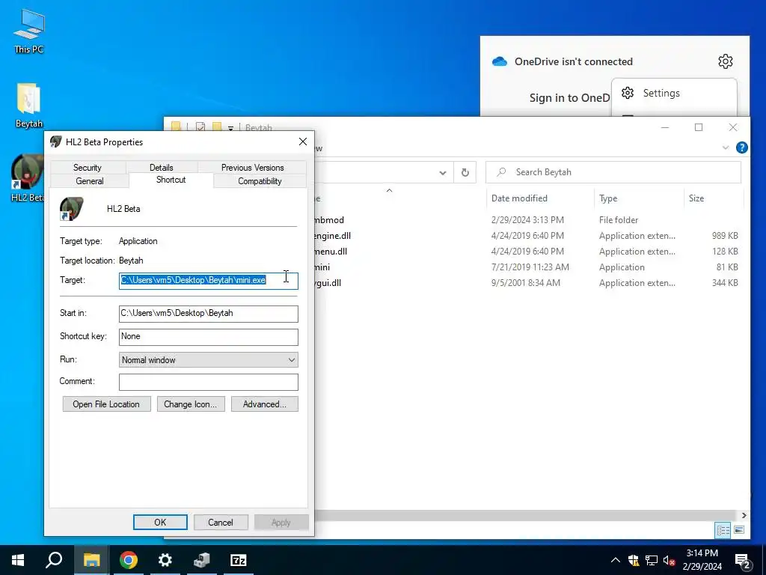Click the Shortcut key field
Screen dimensions: 766x575
pyautogui.click(x=209, y=337)
